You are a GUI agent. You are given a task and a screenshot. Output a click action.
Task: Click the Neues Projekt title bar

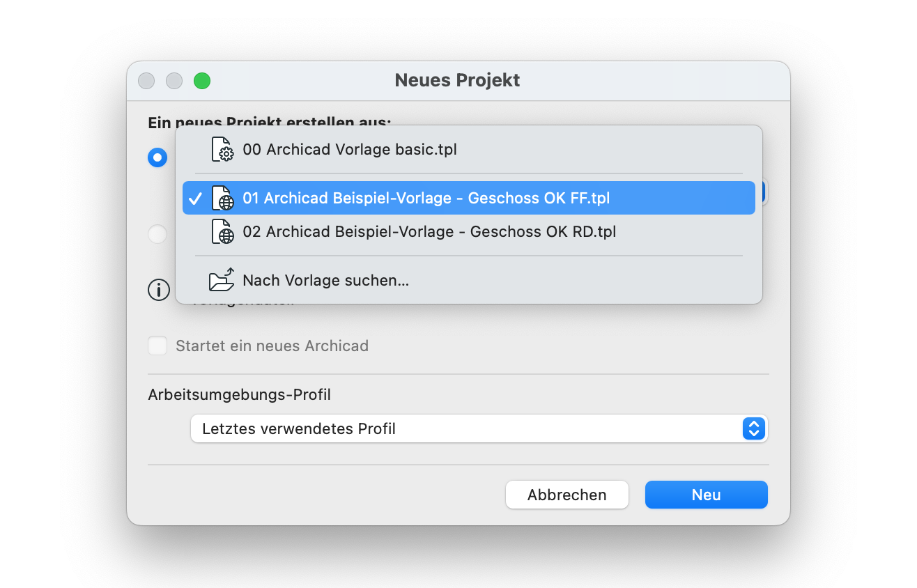[457, 80]
